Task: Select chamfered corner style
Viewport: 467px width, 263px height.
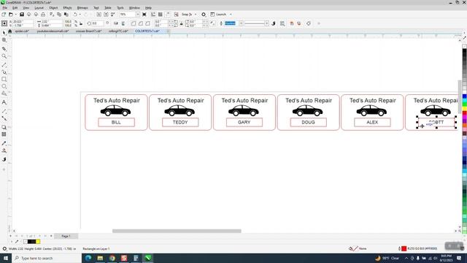Action: point(147,23)
